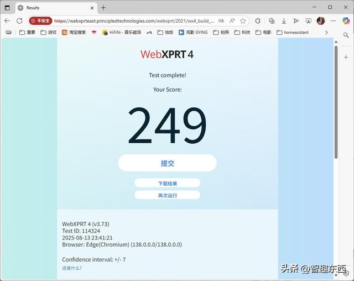The image size is (354, 281).
Task: Open the 拍照 bookmarks folder
Action: (221, 33)
